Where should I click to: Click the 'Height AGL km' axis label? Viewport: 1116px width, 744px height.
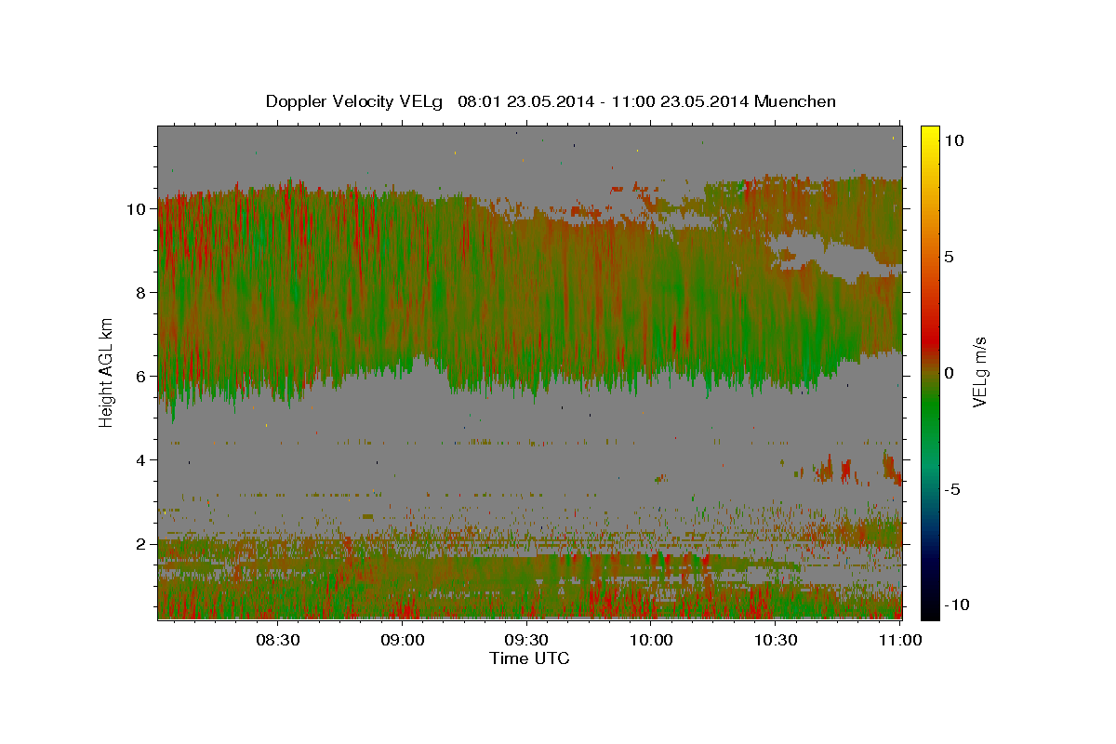tap(107, 371)
